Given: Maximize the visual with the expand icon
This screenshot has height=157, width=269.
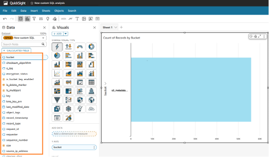Looking at the screenshot, I should (260, 36).
